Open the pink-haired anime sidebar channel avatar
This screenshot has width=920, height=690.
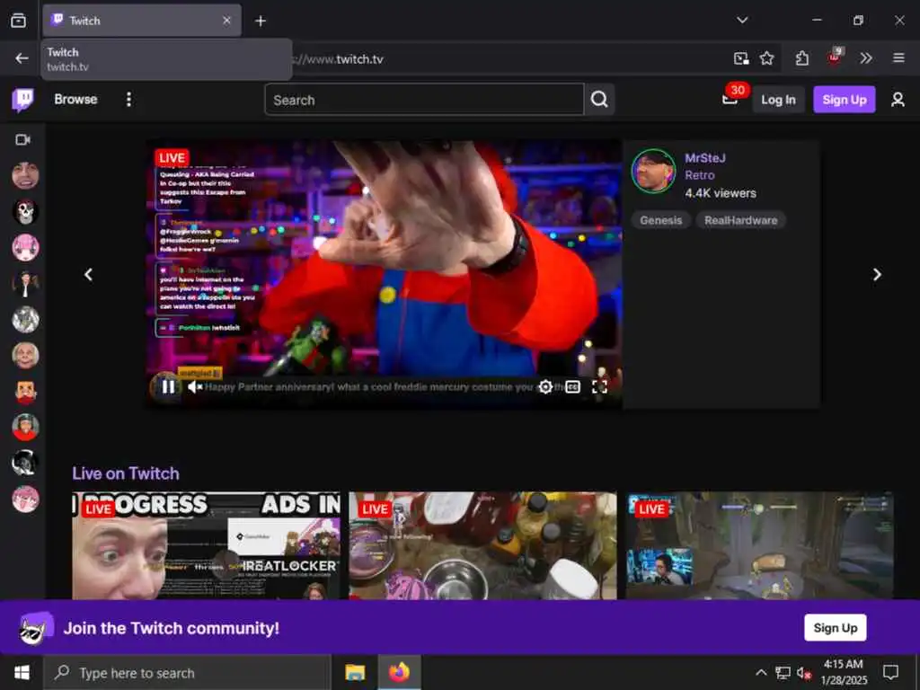25,248
